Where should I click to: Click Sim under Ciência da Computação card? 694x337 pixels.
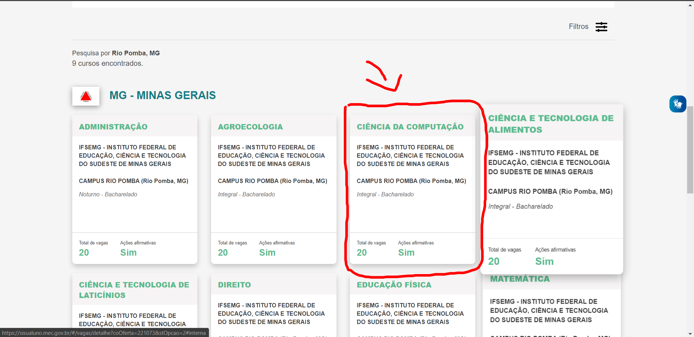[406, 253]
